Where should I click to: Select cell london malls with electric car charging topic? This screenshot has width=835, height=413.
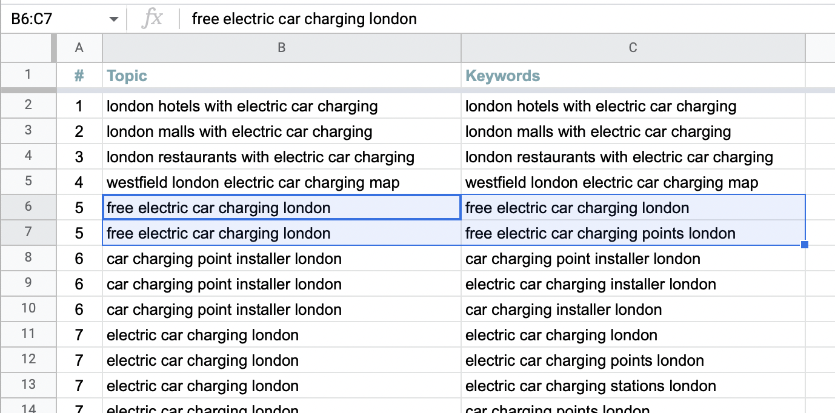[282, 131]
